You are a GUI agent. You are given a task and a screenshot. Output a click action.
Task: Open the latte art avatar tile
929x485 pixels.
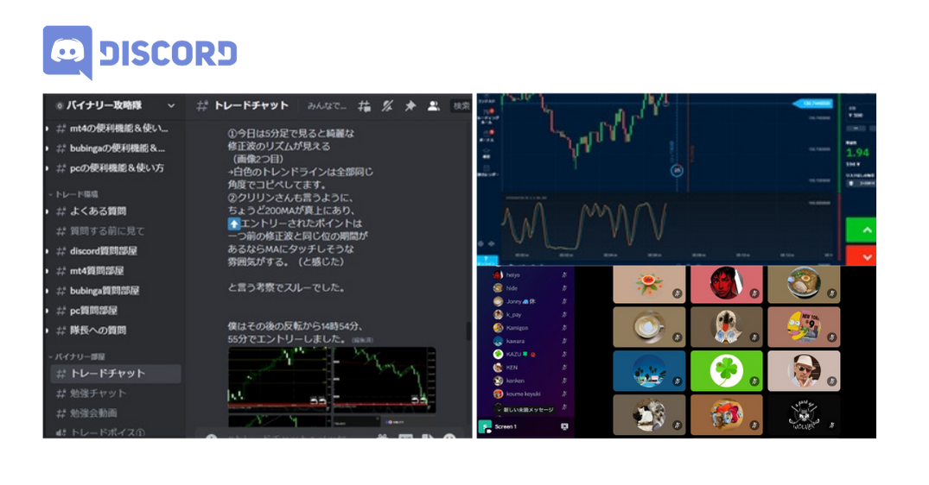coord(649,326)
